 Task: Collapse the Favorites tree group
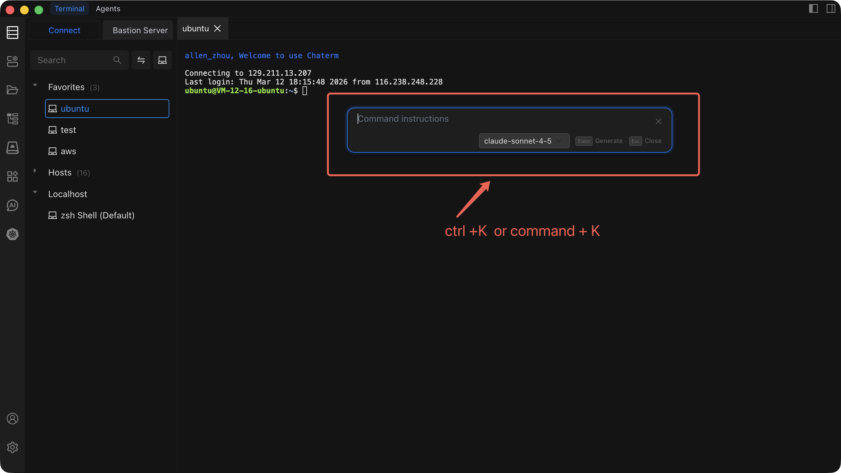(35, 85)
